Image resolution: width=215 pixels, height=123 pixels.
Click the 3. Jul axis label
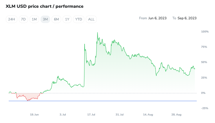click(63, 115)
